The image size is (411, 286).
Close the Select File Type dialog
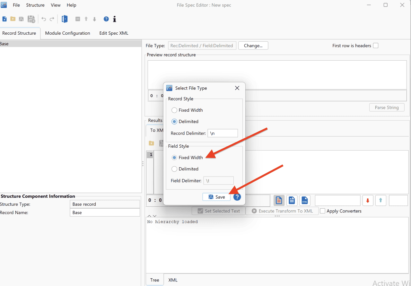[x=237, y=88]
